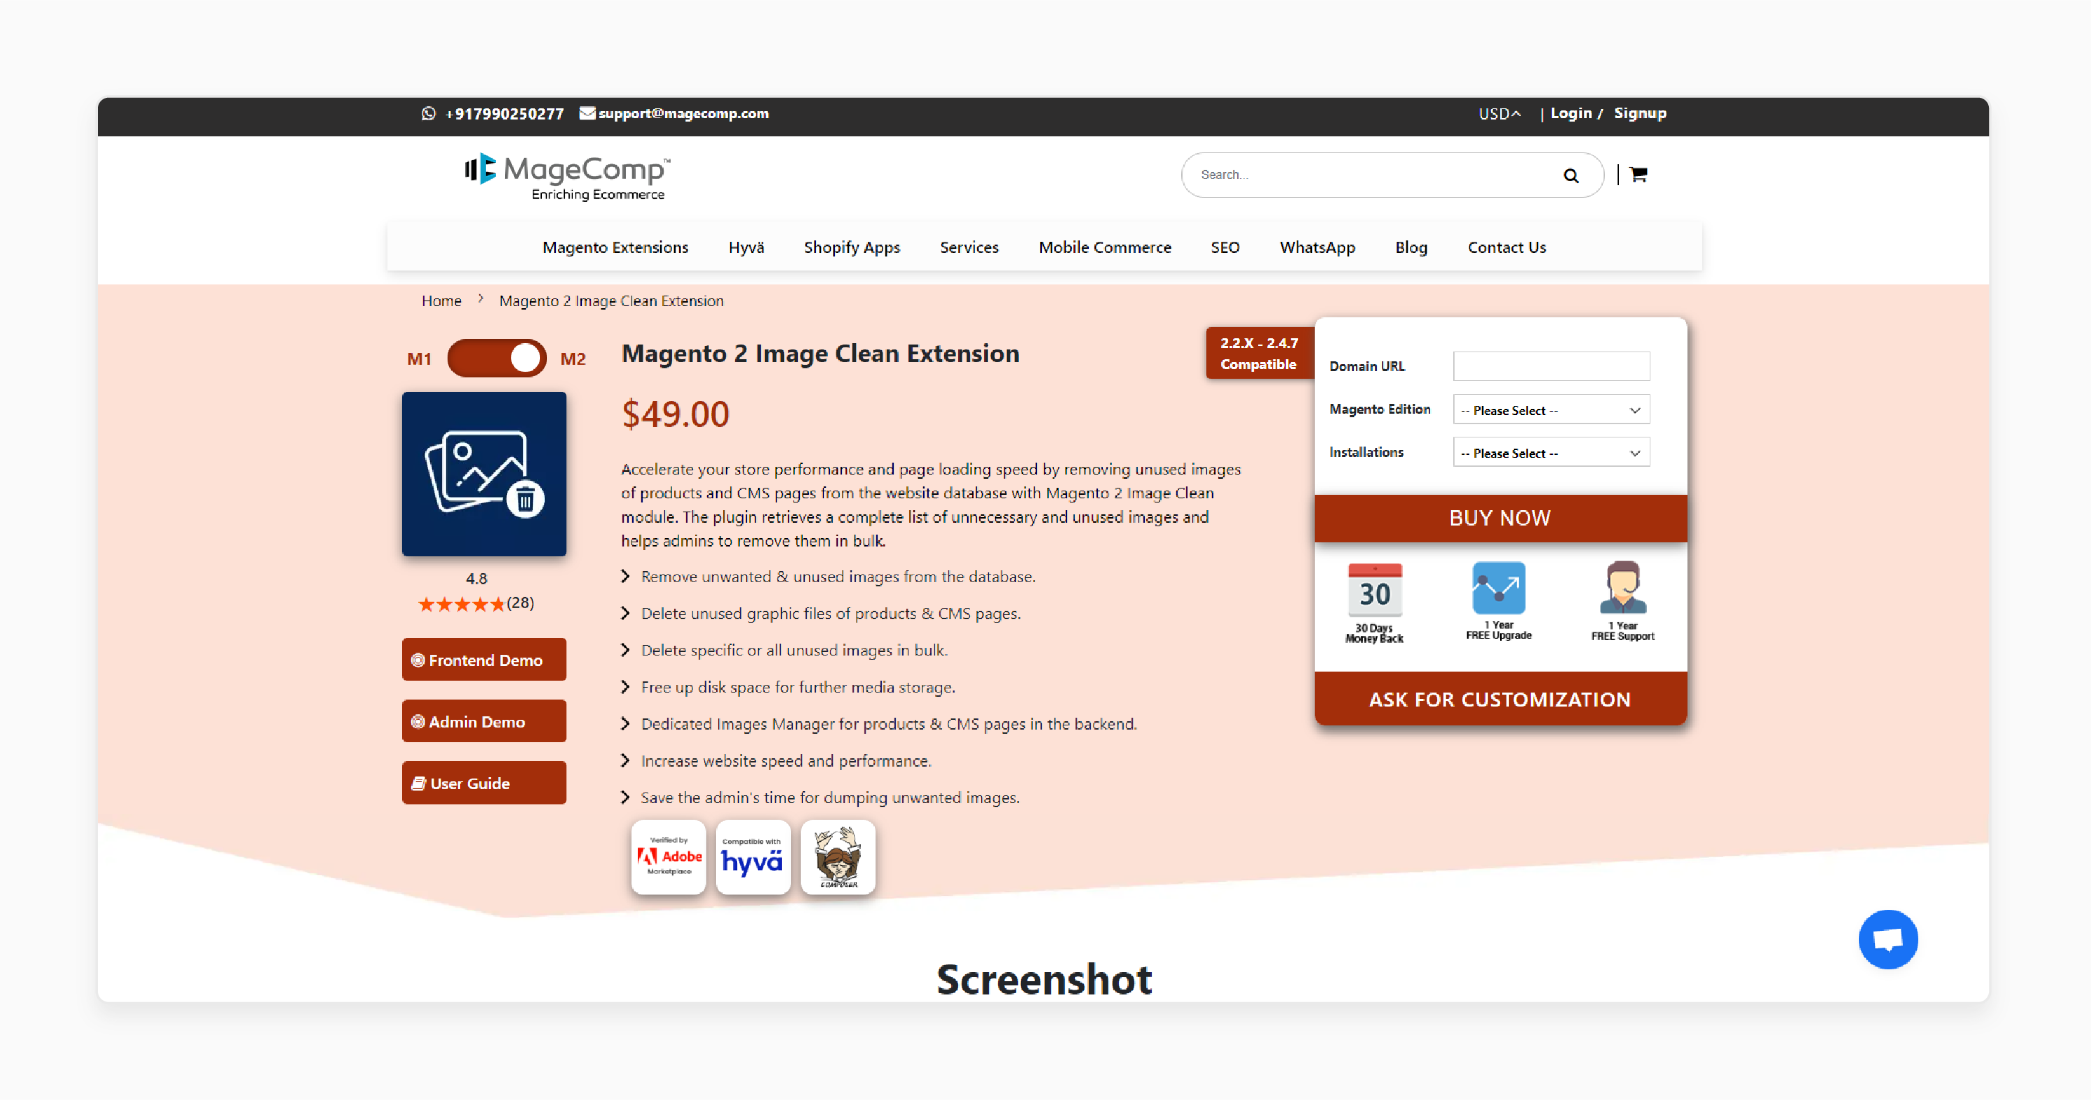
Task: Open the Shopify Apps menu
Action: (852, 247)
